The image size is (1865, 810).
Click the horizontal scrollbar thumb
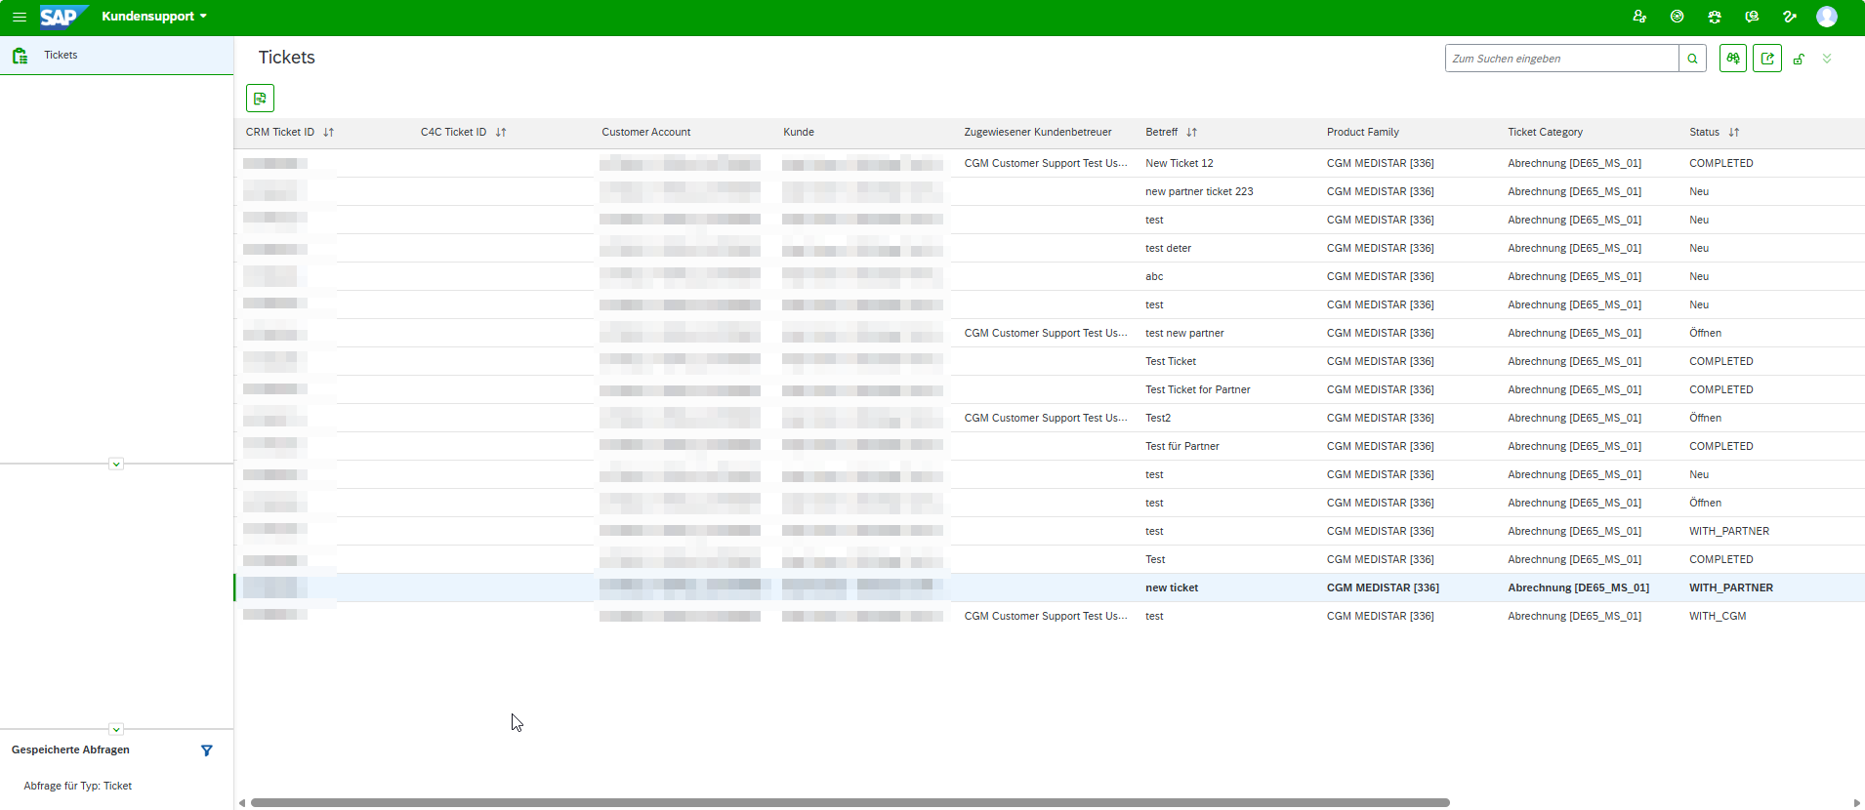point(850,803)
